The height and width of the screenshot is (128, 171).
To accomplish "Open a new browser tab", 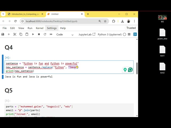I will (x=88, y=14).
